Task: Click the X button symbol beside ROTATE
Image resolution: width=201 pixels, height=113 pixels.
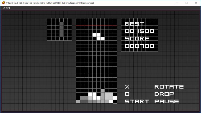Action: pos(127,87)
